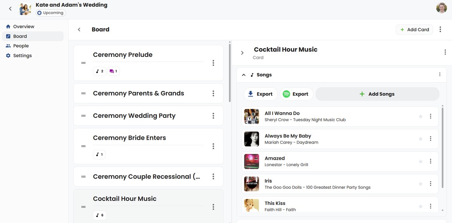The image size is (452, 223).
Task: Open Ceremony Parents & Grands options menu
Action: point(213,93)
